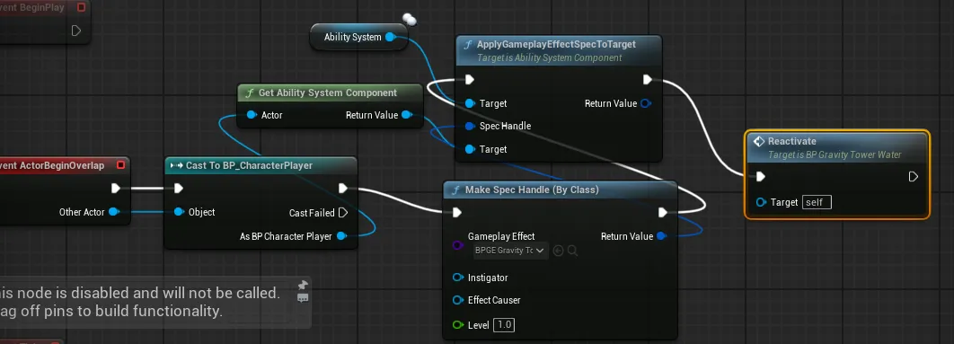Click Return Value pin on ApplyGameplayEffectSpecToTarget node
Viewport: 954px width, 344px height.
[x=646, y=103]
